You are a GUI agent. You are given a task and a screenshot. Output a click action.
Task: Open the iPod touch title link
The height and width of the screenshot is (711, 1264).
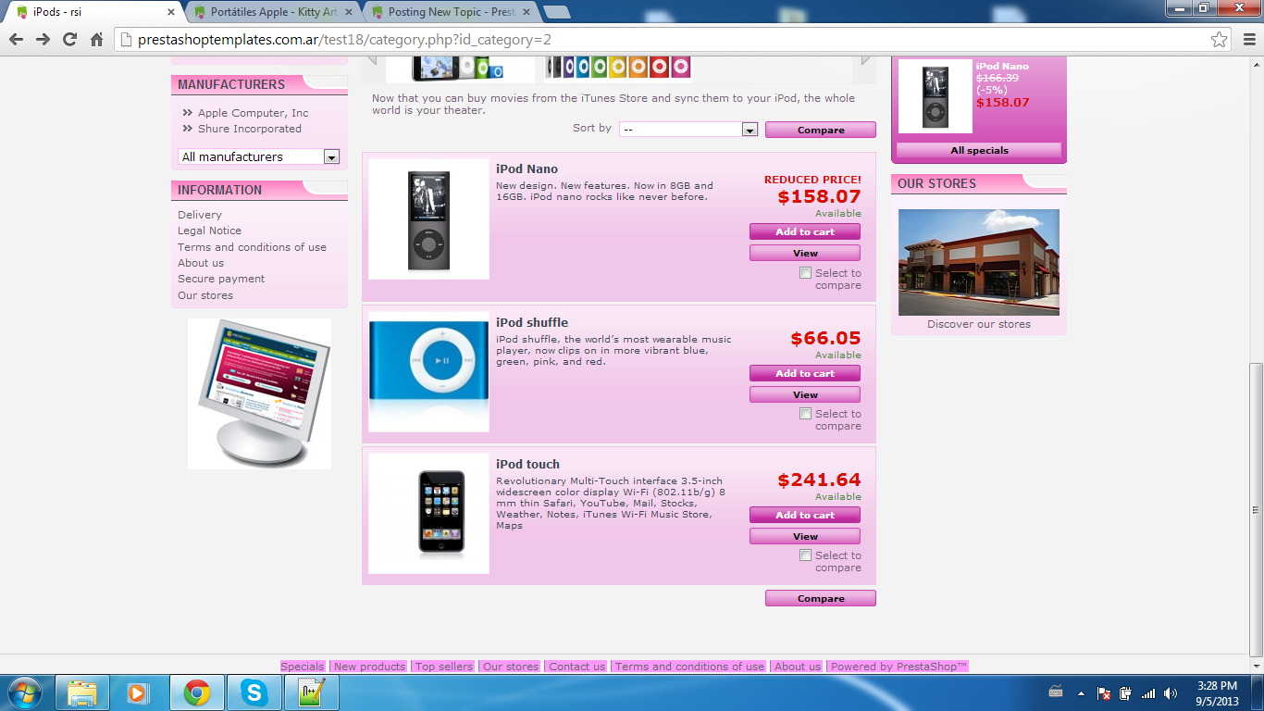[x=527, y=464]
